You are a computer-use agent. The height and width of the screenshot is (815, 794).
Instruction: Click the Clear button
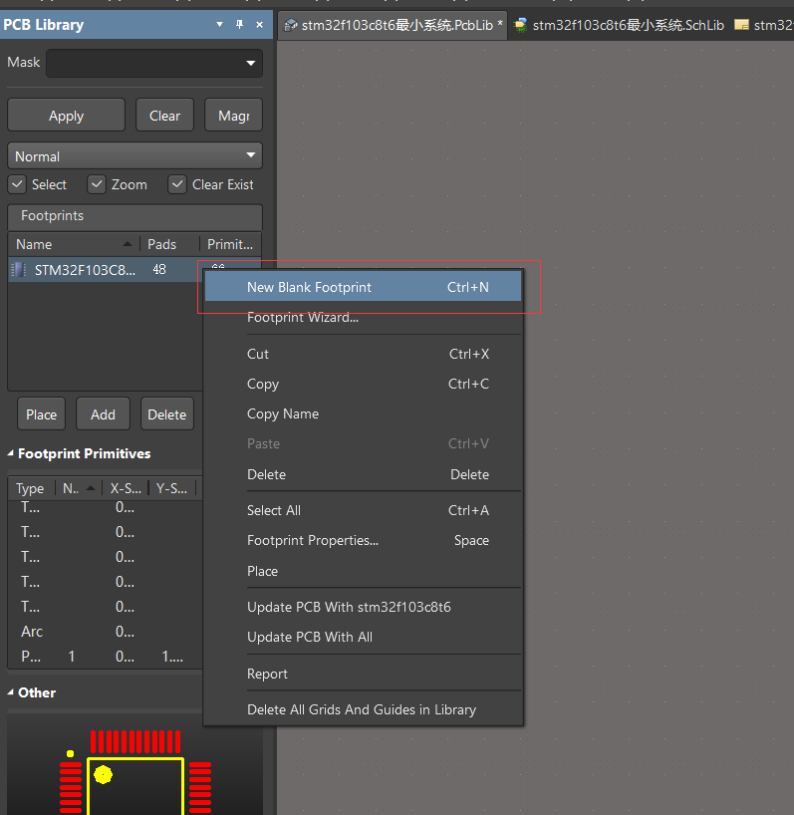pos(164,116)
